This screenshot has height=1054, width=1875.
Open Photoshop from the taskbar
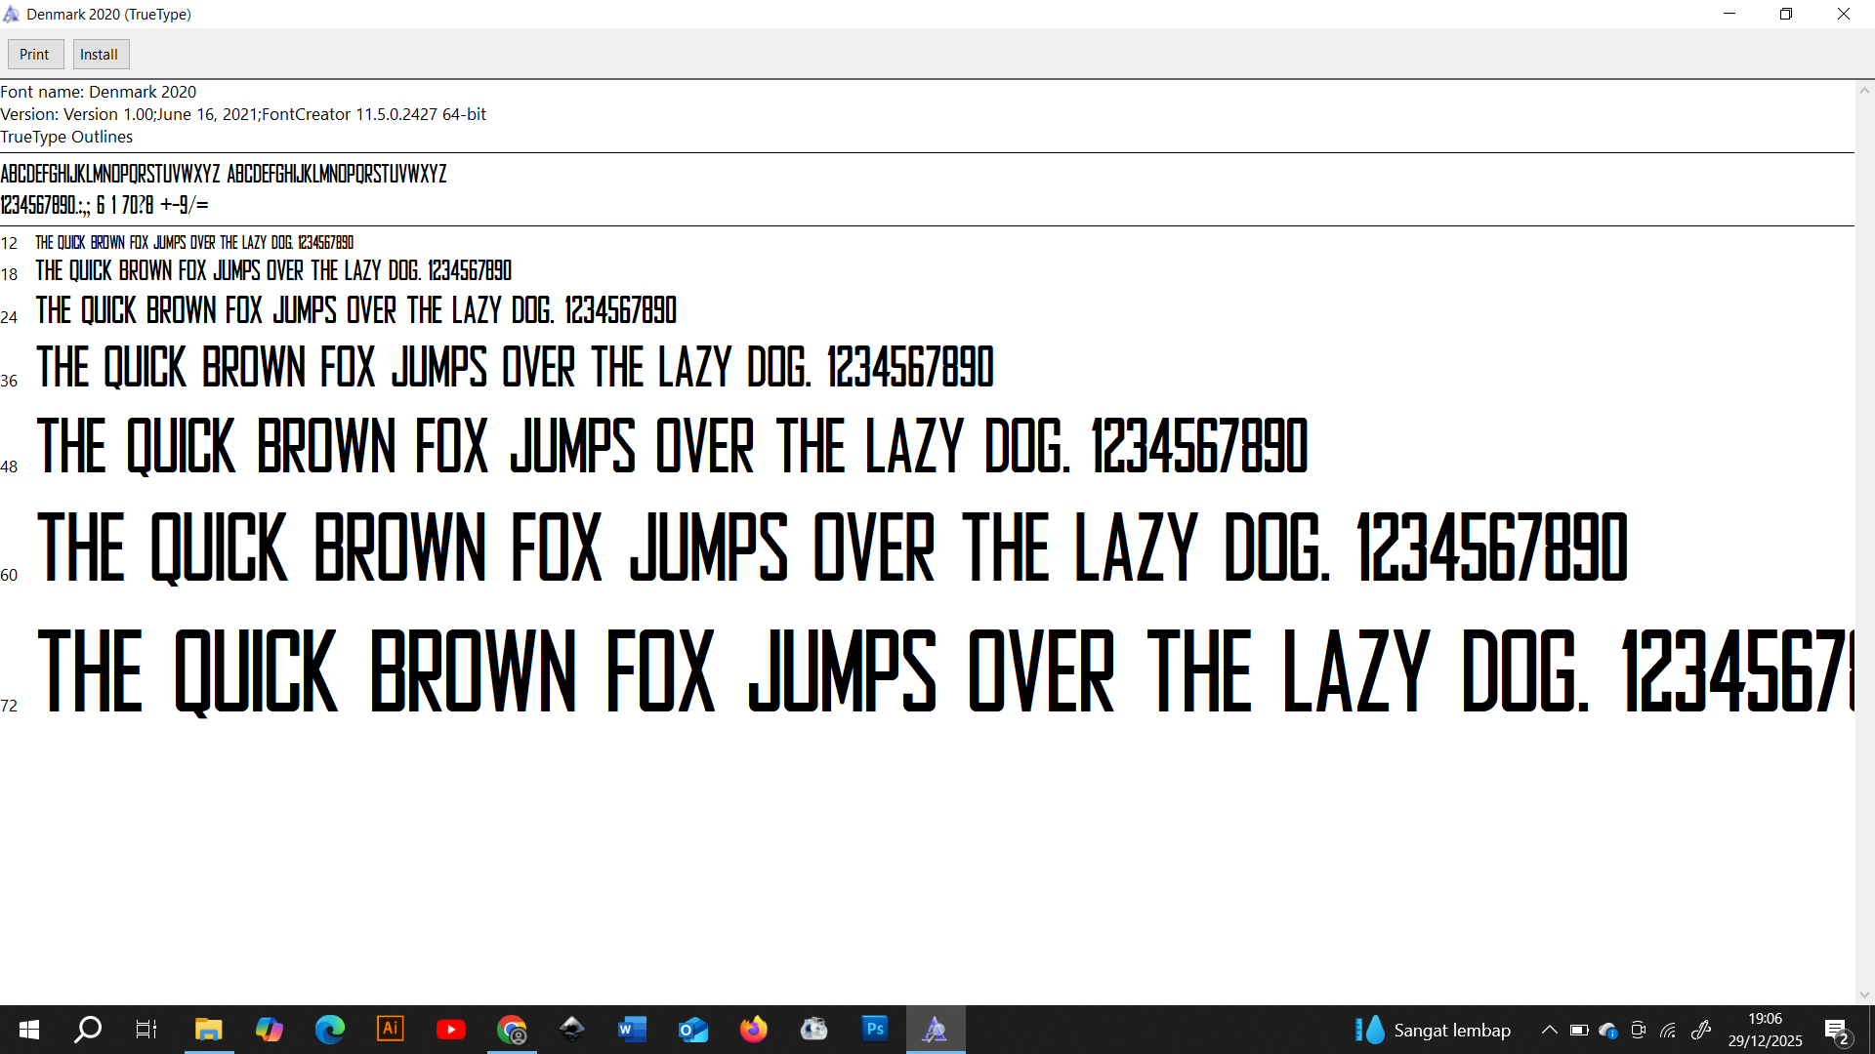[875, 1030]
